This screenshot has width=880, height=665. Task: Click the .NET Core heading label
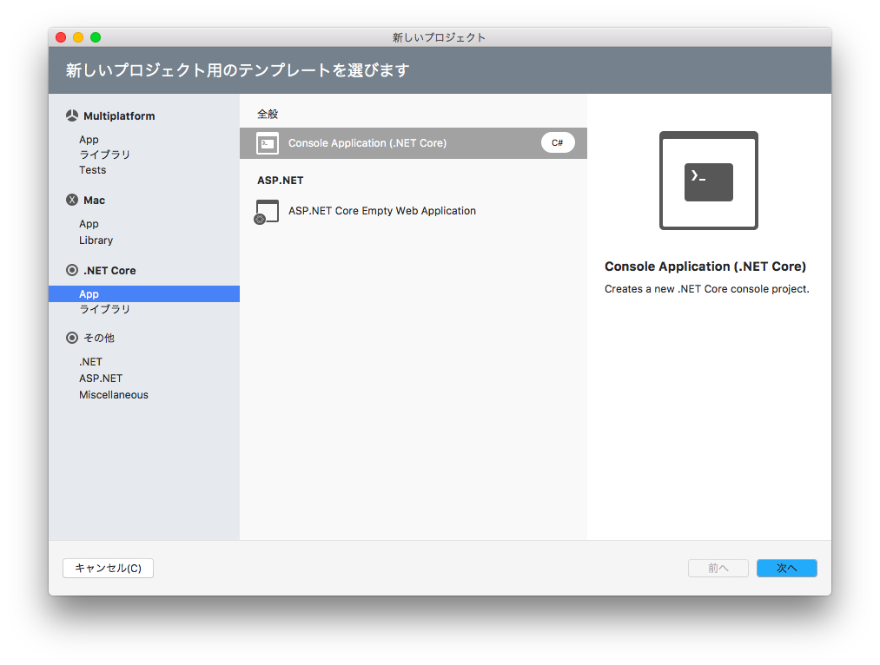tap(109, 270)
